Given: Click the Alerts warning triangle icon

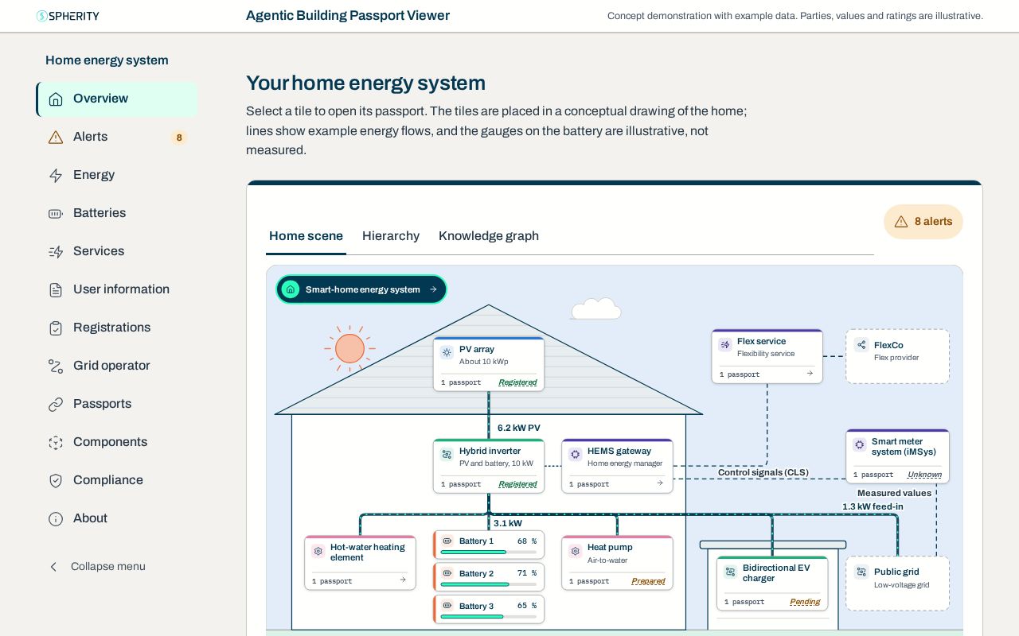Looking at the screenshot, I should pos(56,138).
